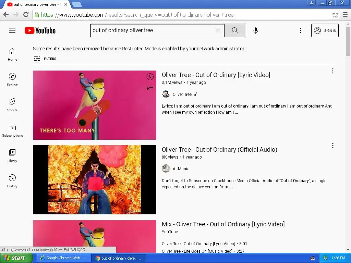Open action menu for Out of Ordinary [Lyric Video]
This screenshot has width=351, height=263.
pos(332,71)
